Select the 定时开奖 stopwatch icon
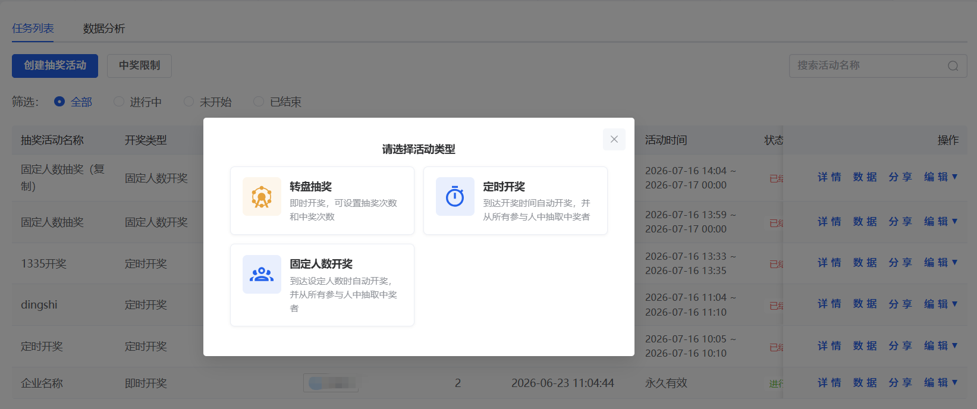 click(x=455, y=196)
